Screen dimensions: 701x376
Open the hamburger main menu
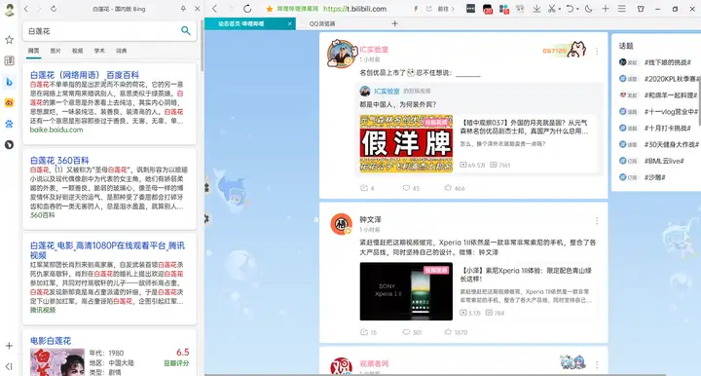621,9
